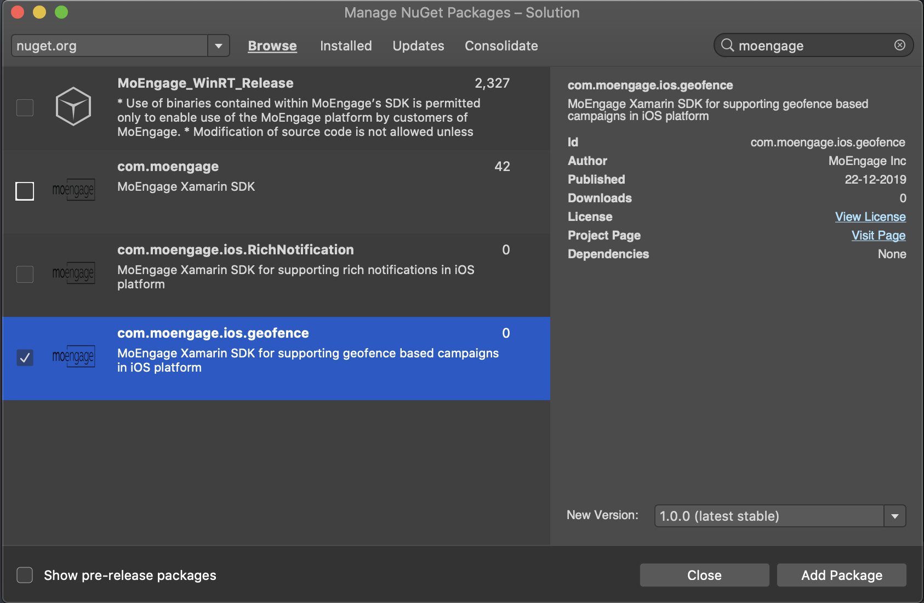
Task: Check the com.moengage package checkbox
Action: click(x=25, y=191)
